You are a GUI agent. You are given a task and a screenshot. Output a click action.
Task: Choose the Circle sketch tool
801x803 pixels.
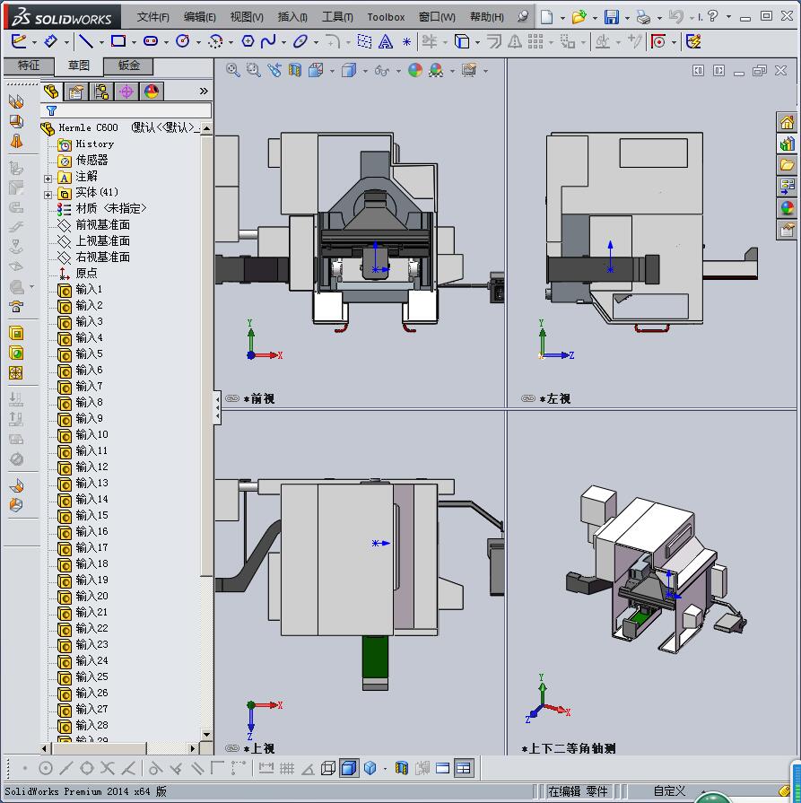pyautogui.click(x=183, y=41)
